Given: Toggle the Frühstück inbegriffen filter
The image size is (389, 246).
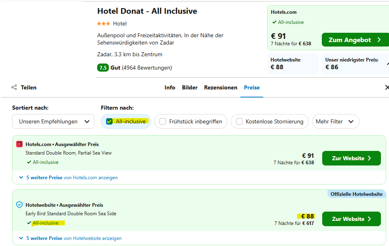Looking at the screenshot, I should [191, 121].
